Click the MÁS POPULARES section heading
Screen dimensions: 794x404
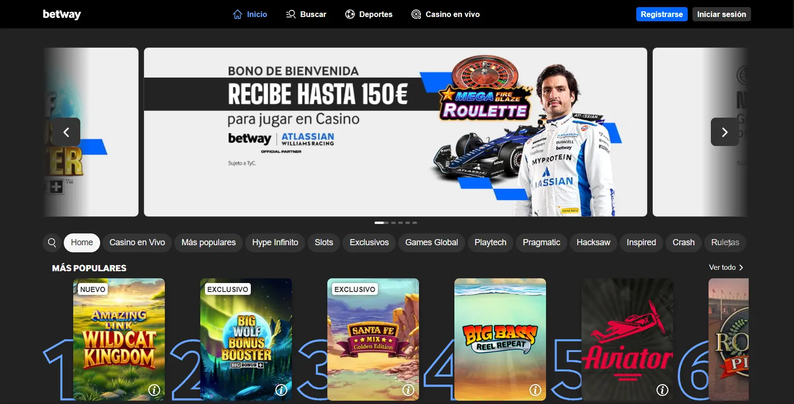pos(89,268)
